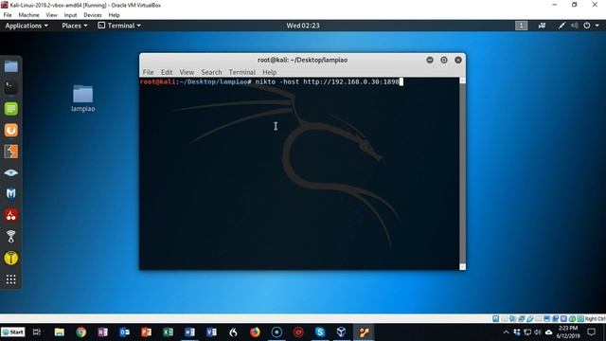The height and width of the screenshot is (341, 606).
Task: Open VirtualBox View menu
Action: (51, 15)
